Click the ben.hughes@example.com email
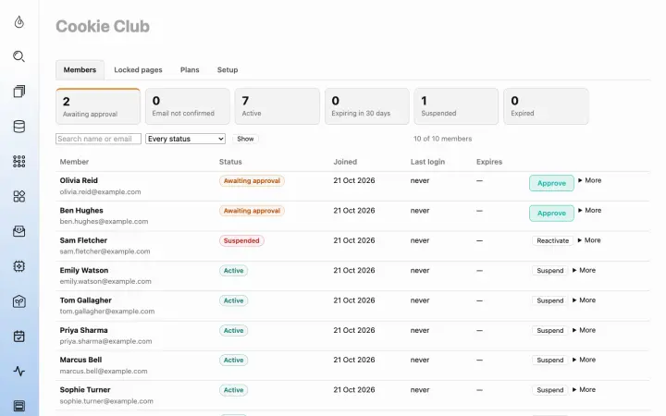 pos(104,222)
